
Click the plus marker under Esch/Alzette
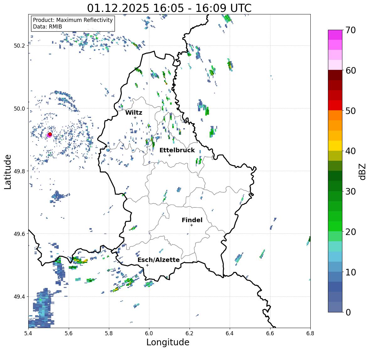tap(147, 265)
